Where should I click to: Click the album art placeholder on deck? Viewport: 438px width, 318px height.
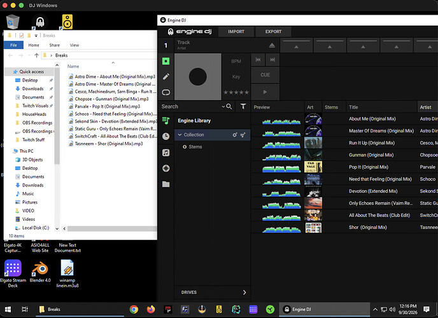click(x=198, y=76)
